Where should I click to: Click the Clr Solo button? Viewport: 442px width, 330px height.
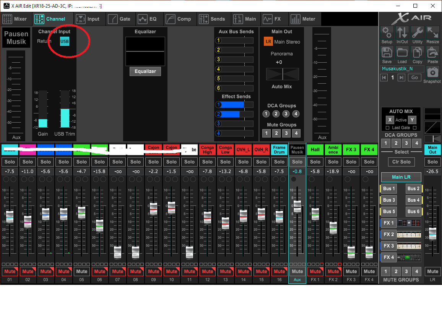click(401, 162)
